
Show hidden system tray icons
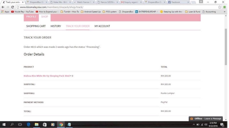click(x=194, y=125)
